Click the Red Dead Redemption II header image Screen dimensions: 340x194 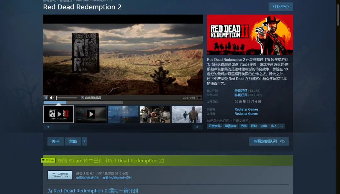pos(250,35)
